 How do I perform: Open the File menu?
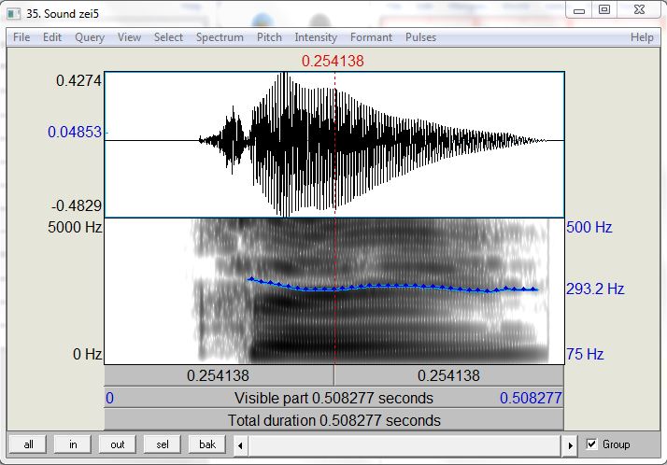[x=21, y=37]
